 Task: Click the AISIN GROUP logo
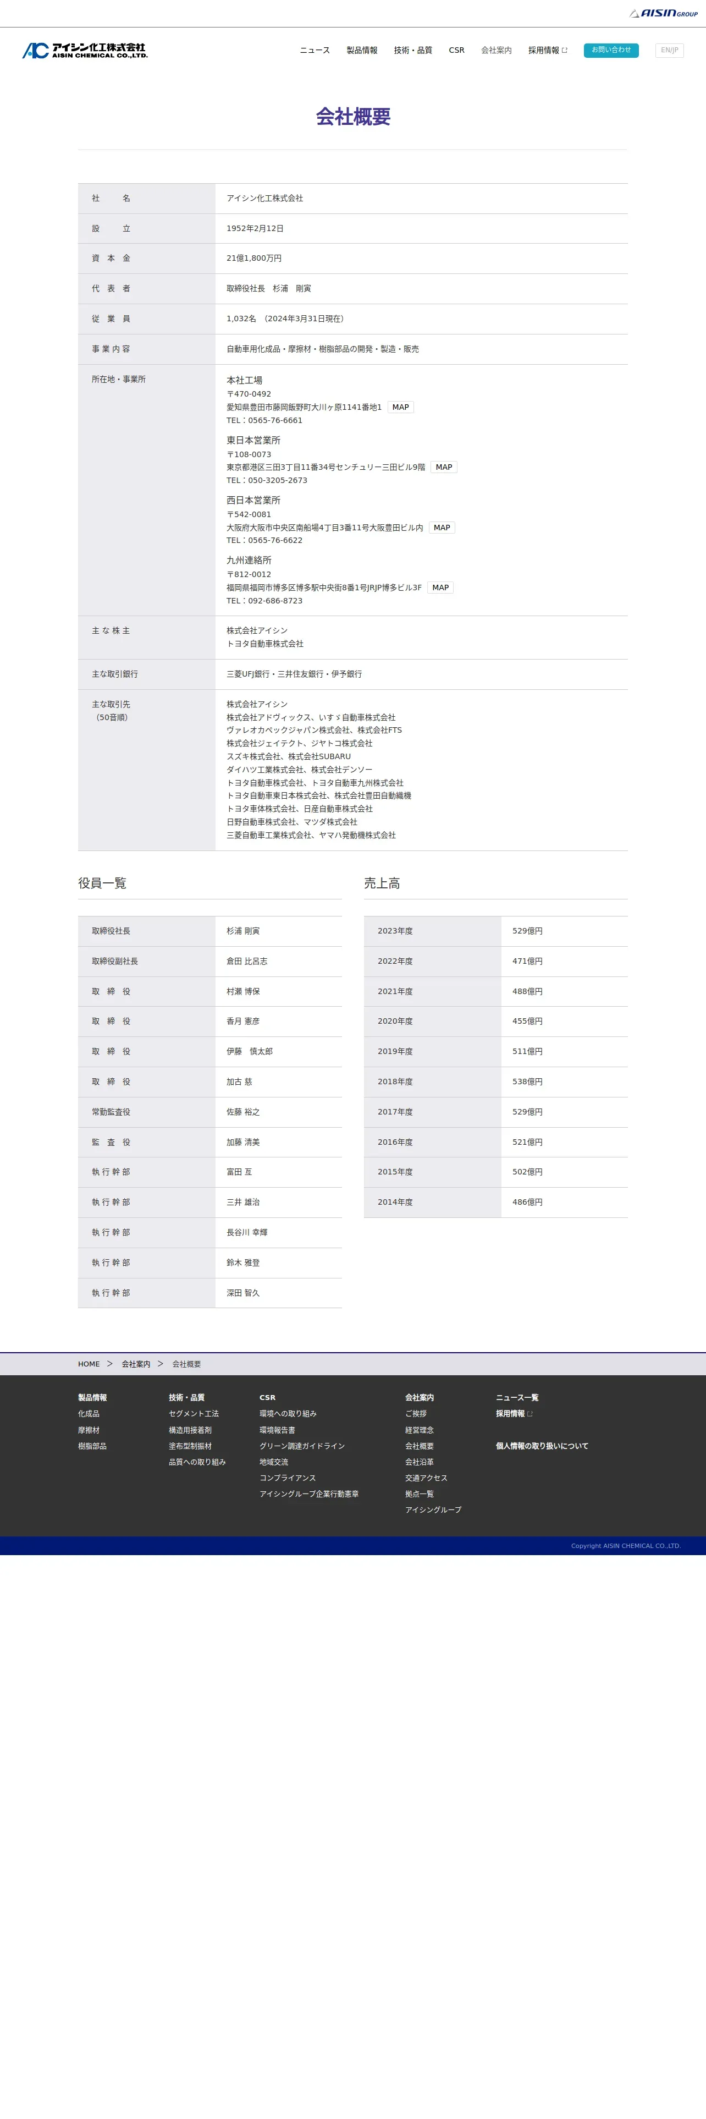click(663, 13)
